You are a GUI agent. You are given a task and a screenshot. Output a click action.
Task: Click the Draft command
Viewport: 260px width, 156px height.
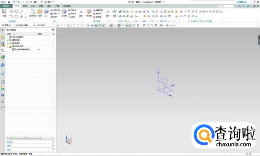tap(71, 17)
